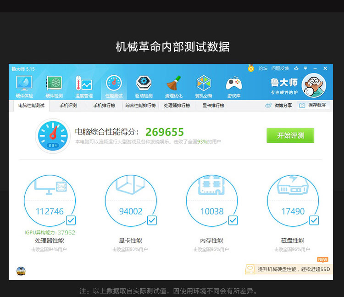Image resolution: width=344 pixels, height=297 pixels.
Task: Click the 论坛 forum link
Action: point(263,68)
